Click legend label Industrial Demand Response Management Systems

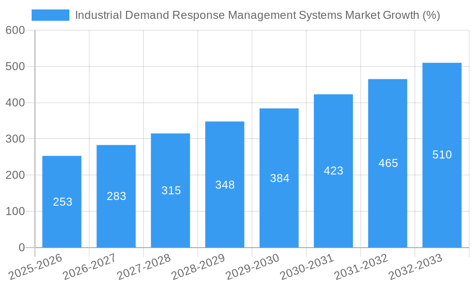[x=257, y=15]
